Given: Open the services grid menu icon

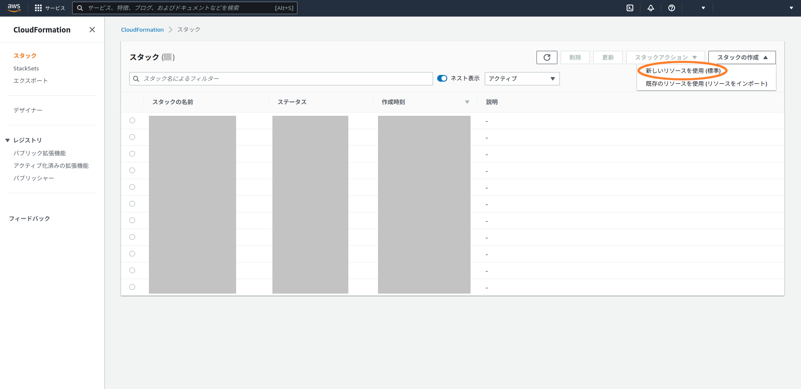Looking at the screenshot, I should (x=38, y=8).
